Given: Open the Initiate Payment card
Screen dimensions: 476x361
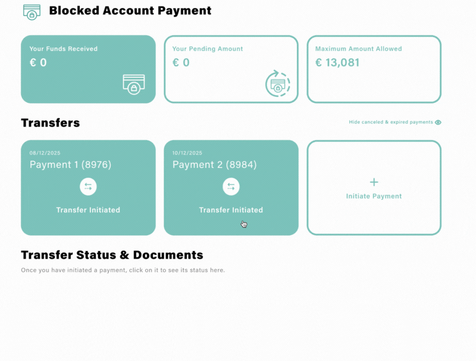Looking at the screenshot, I should coord(374,187).
